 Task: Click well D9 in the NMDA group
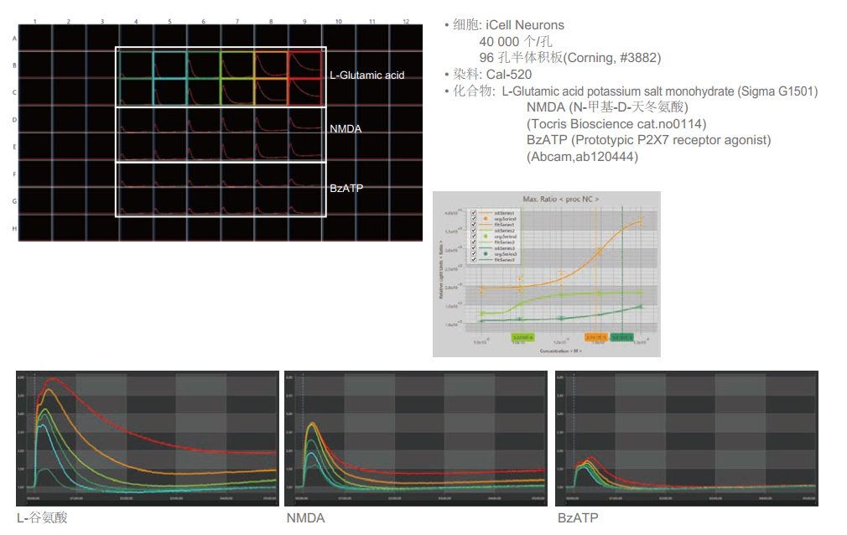tap(304, 119)
